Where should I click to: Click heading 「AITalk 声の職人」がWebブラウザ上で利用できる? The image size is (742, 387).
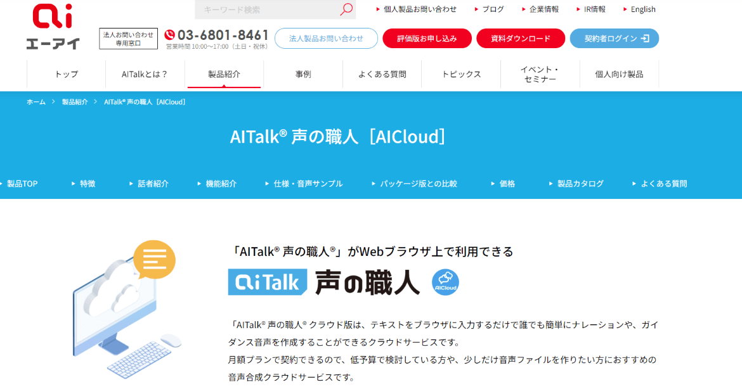click(x=370, y=251)
